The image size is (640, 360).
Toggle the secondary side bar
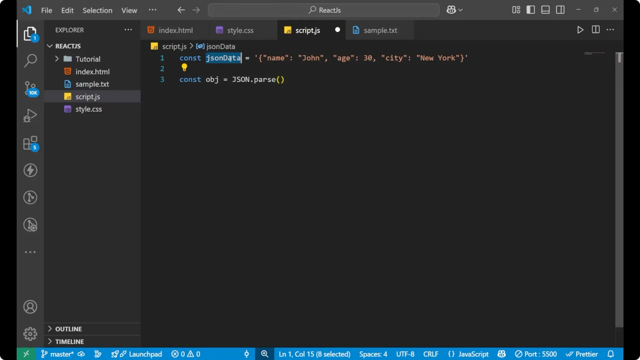click(x=560, y=10)
